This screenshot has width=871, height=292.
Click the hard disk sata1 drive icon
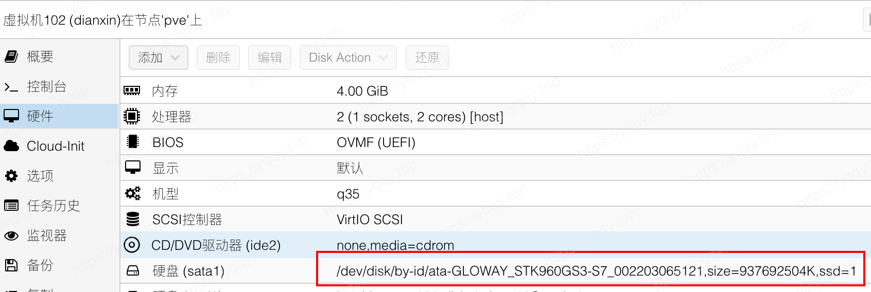132,270
